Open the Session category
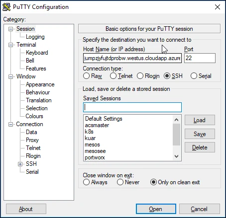This screenshot has height=218, width=226. (25, 29)
